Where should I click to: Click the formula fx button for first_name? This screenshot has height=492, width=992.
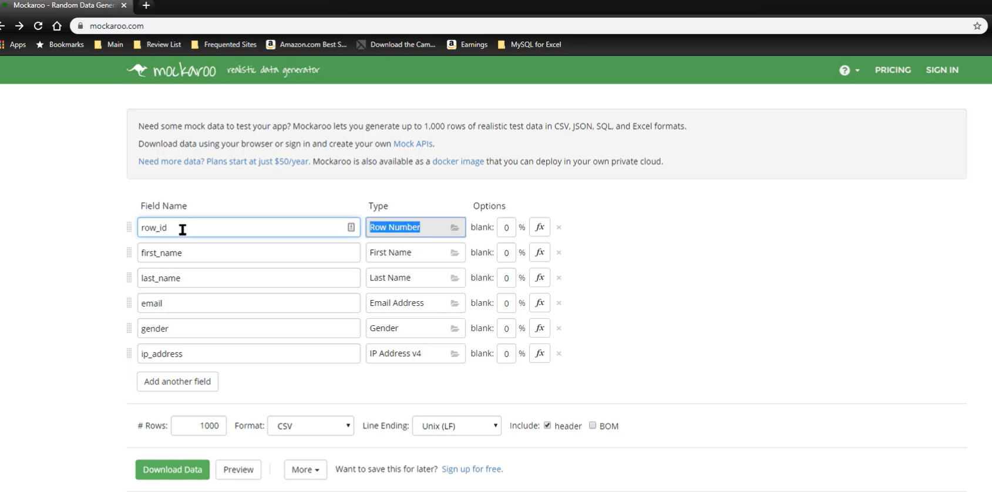click(539, 252)
